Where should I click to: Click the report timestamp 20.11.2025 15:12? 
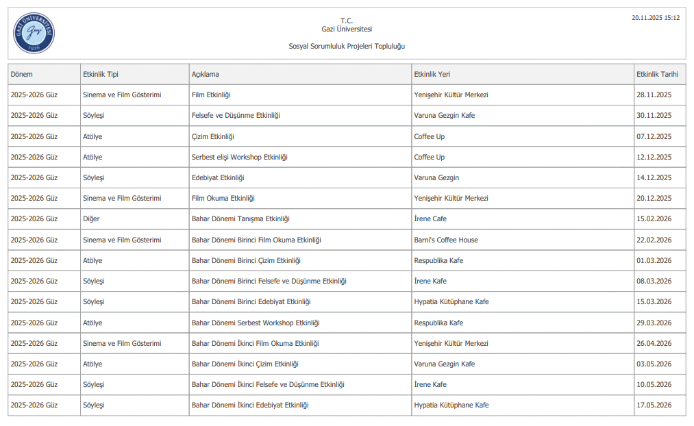[x=655, y=18]
